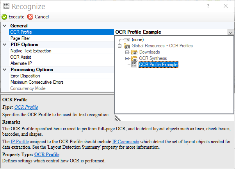
Task: Click the Downloads folder icon
Action: click(134, 52)
